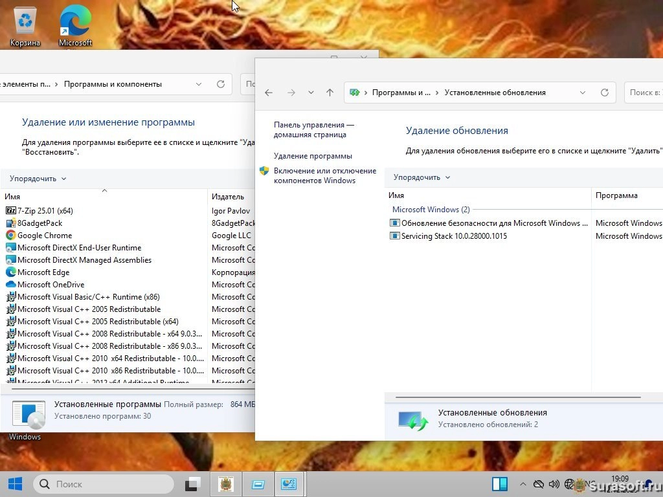
Task: Sort programs by Издатель column
Action: click(x=232, y=197)
